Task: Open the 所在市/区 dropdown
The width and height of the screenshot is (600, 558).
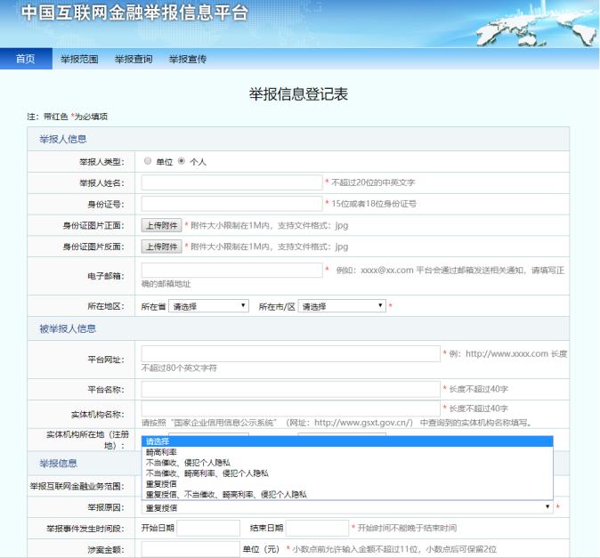Action: 342,306
